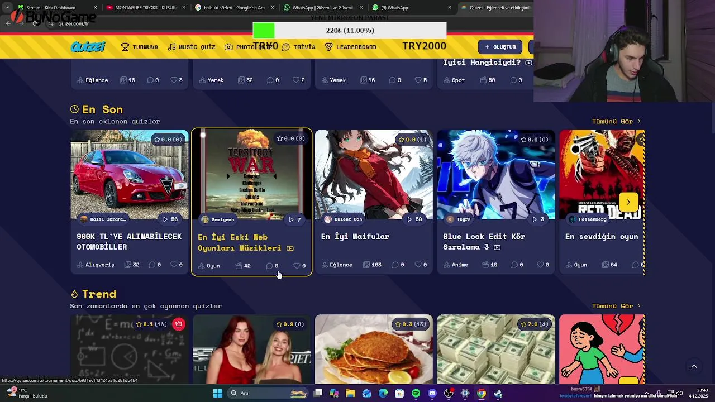Open the Leaderboard page

351,47
